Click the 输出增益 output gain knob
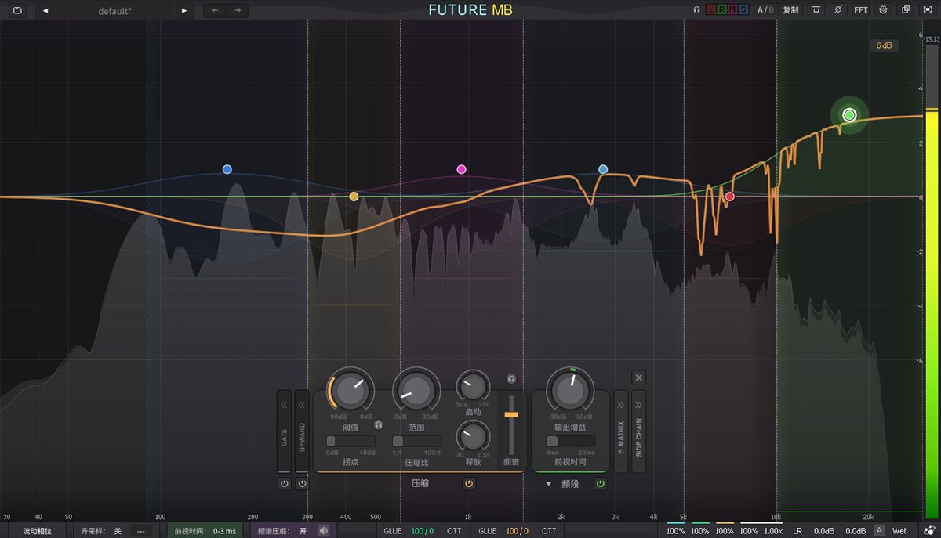Screen dimensions: 941x538 tap(570, 389)
